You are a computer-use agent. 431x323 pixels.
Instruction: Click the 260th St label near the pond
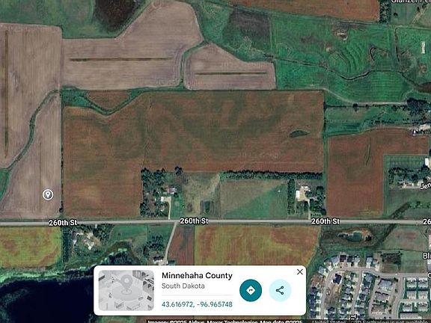325,221
